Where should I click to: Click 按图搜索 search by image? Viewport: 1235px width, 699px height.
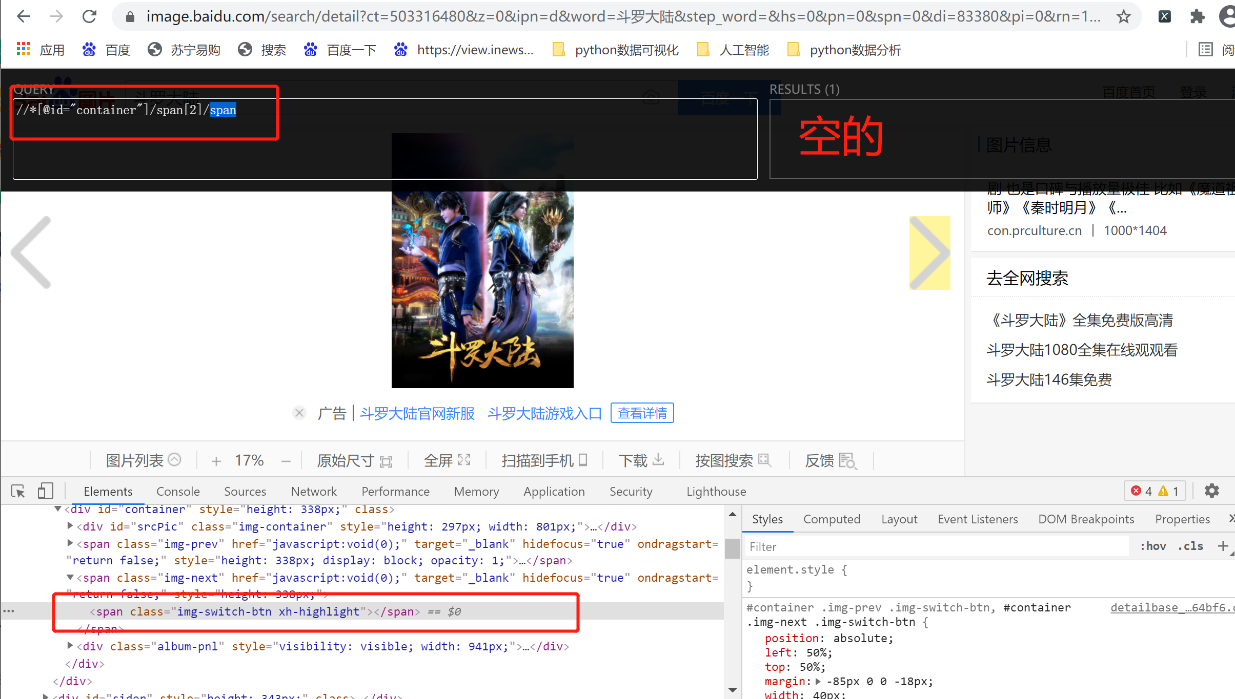[x=733, y=460]
